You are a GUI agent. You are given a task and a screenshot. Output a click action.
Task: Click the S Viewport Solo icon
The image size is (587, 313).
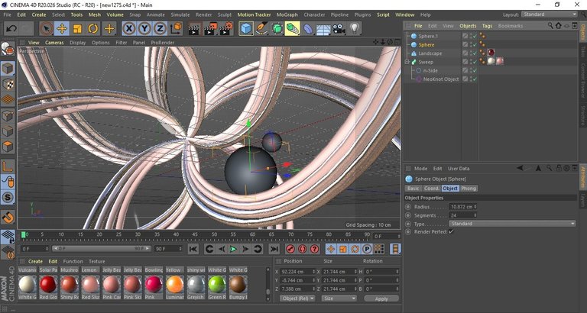pos(8,197)
